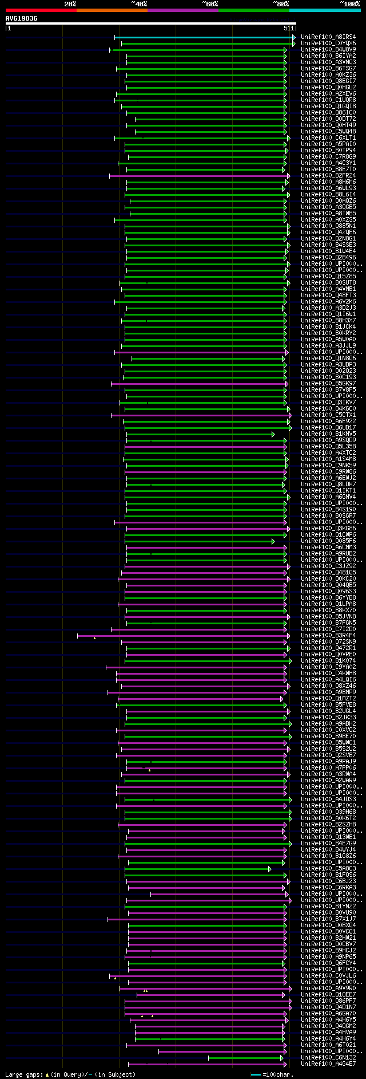Click hit label UniRef100_B8E7T0
This screenshot has height=1079, width=366.
tap(328, 170)
